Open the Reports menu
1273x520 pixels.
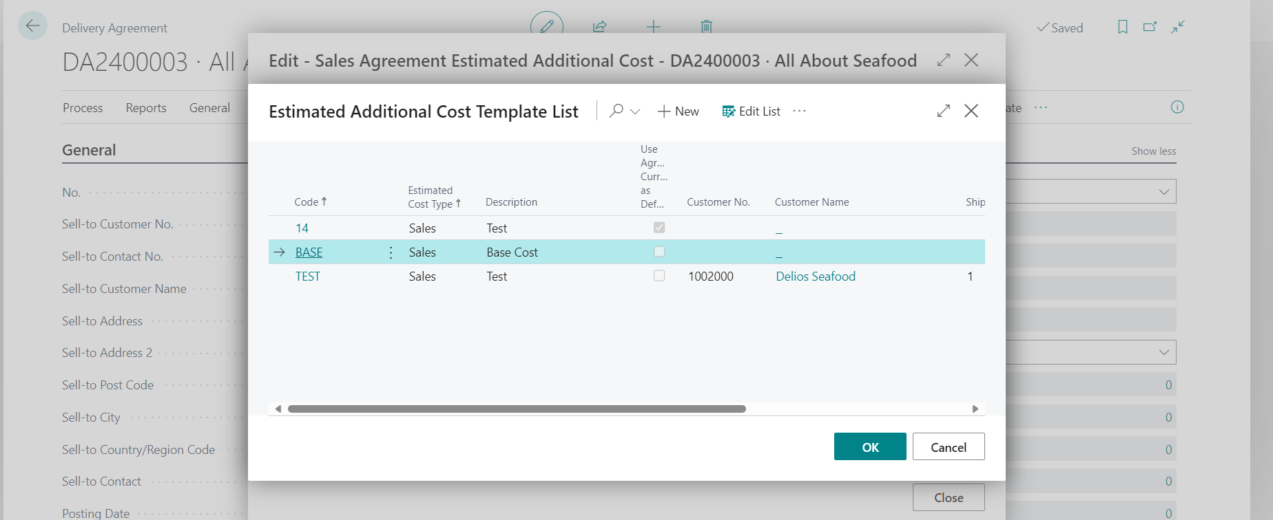pos(146,108)
